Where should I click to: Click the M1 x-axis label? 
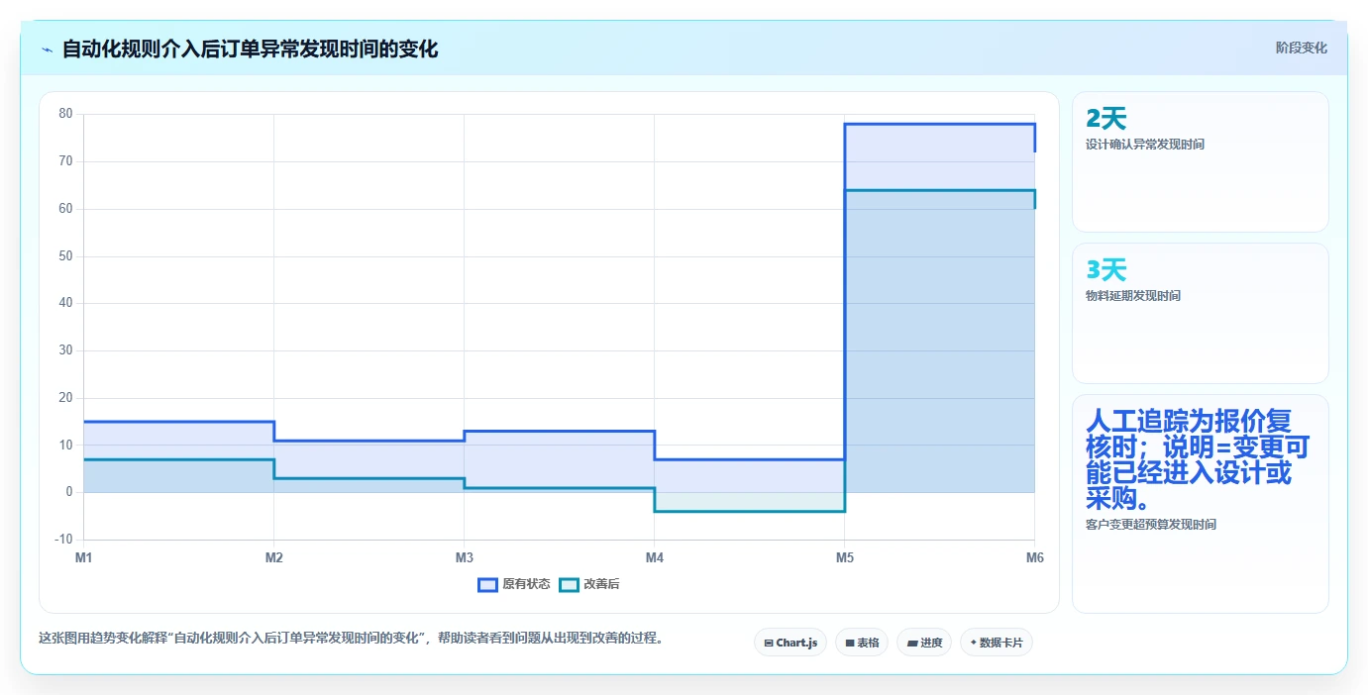click(x=84, y=558)
